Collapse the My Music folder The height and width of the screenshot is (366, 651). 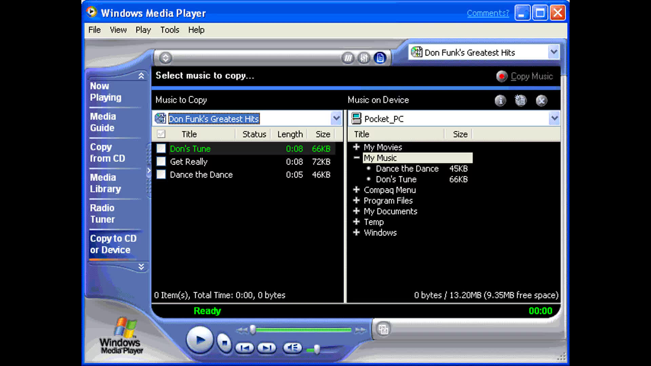(x=356, y=158)
